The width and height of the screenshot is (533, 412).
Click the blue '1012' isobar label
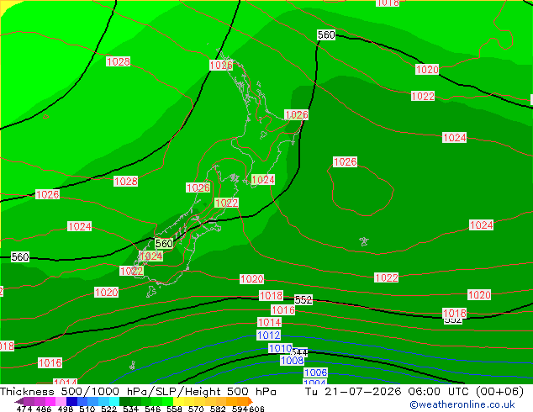pos(268,335)
